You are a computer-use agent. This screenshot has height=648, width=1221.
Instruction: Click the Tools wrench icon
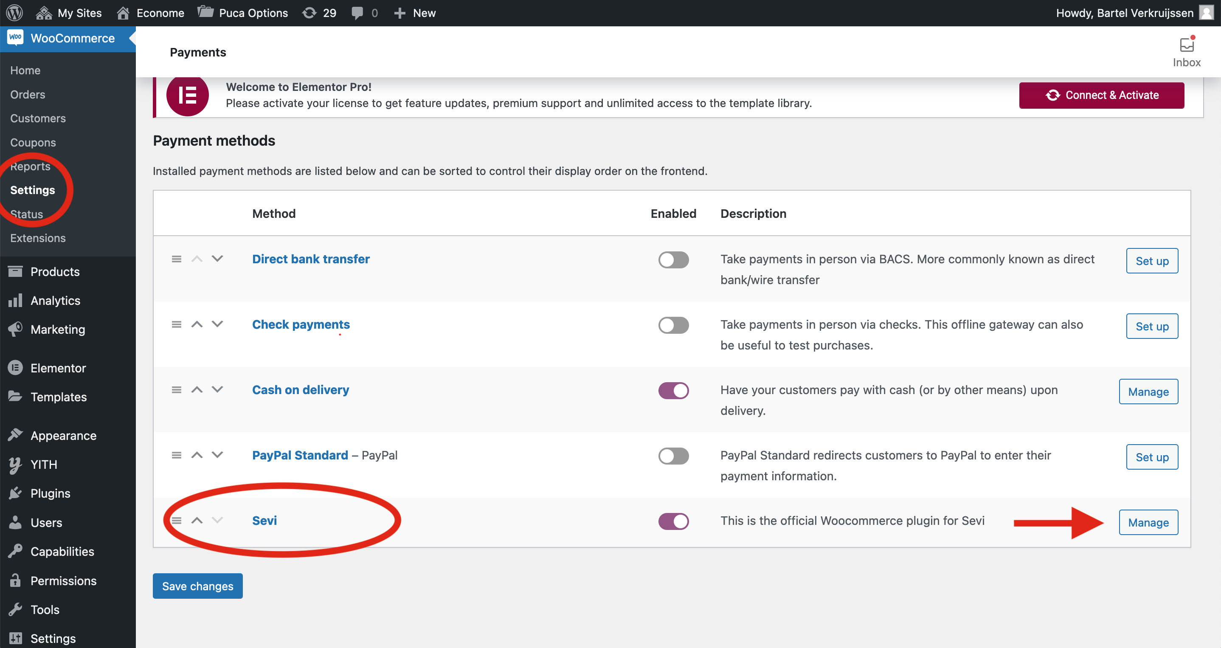[x=15, y=610]
